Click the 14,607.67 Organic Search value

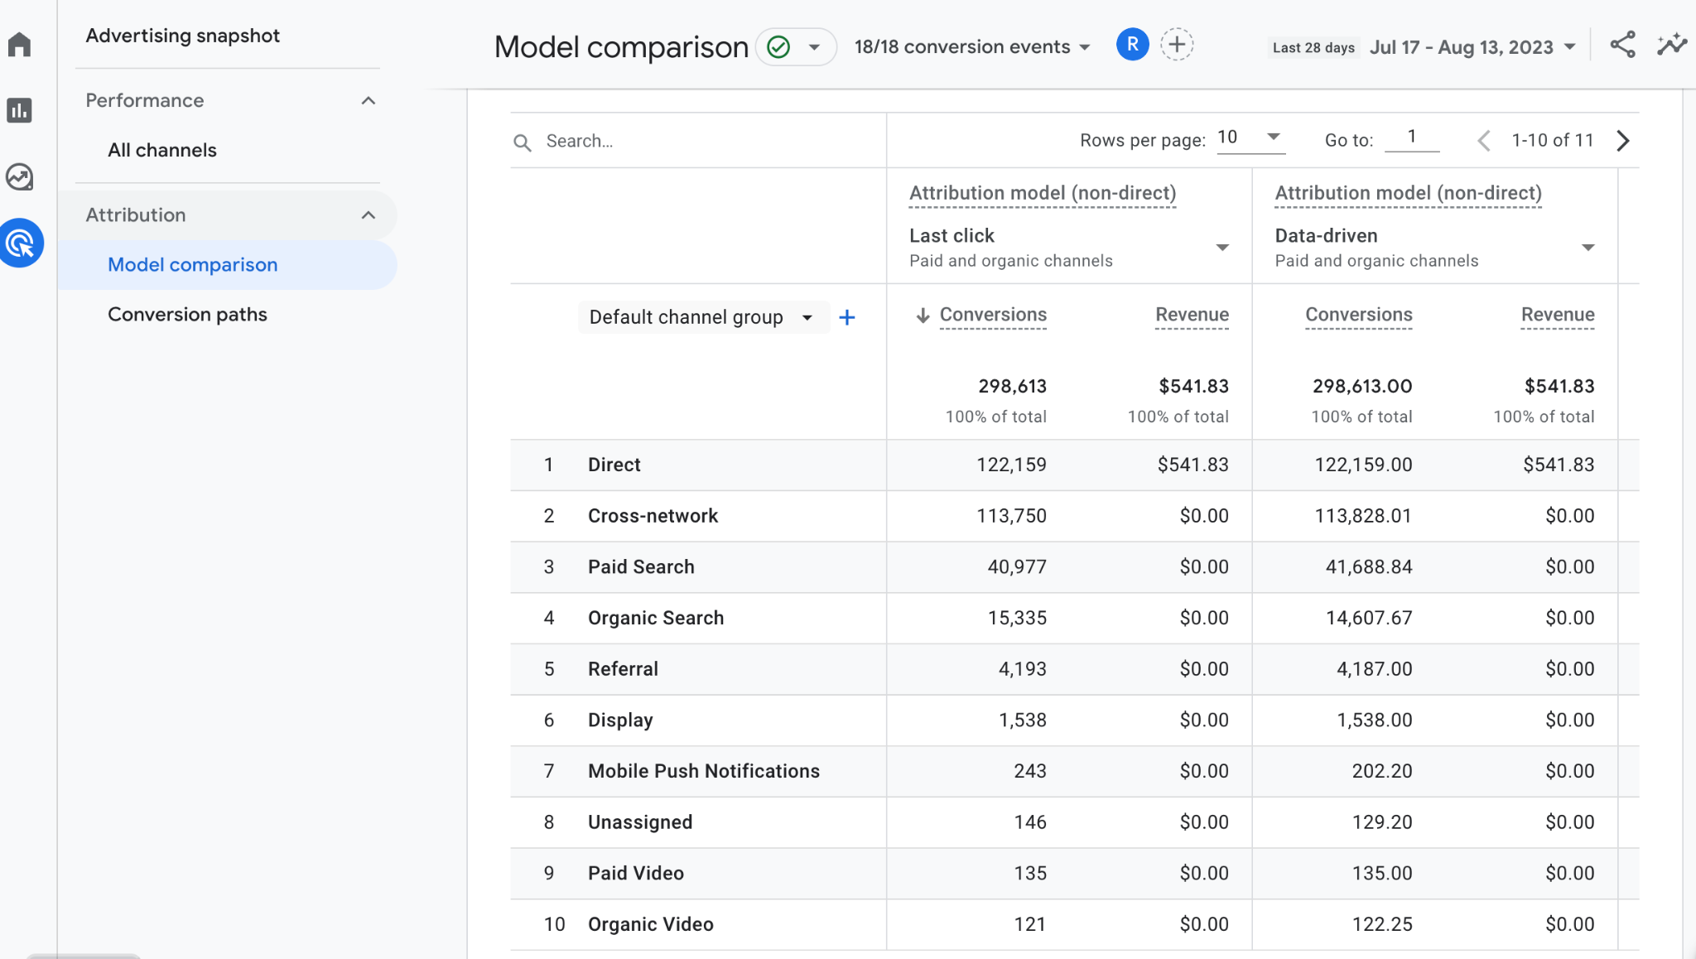(x=1369, y=618)
